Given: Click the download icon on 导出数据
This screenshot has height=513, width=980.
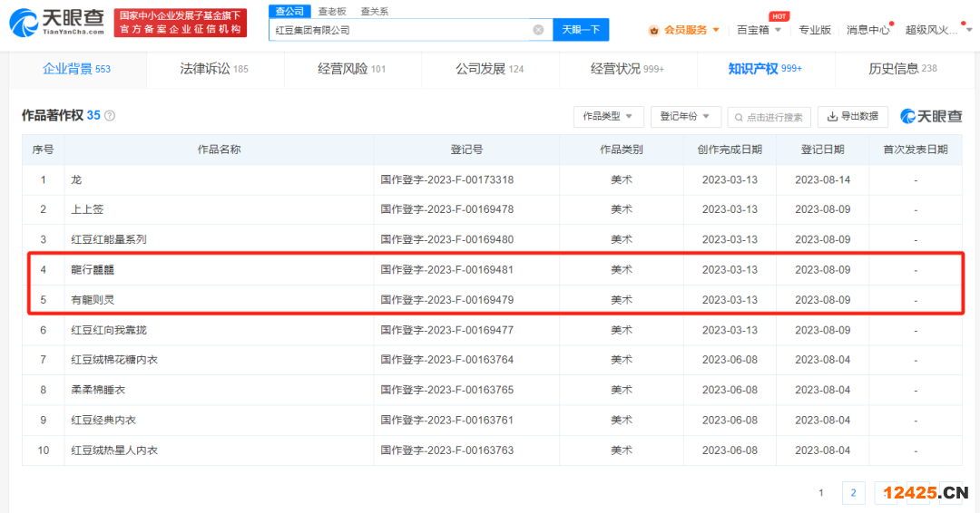Looking at the screenshot, I should coord(831,117).
